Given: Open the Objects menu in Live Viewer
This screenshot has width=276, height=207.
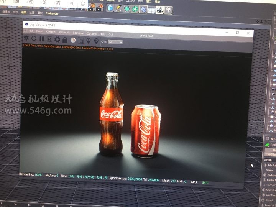Looking at the screenshot, I should 51,32.
